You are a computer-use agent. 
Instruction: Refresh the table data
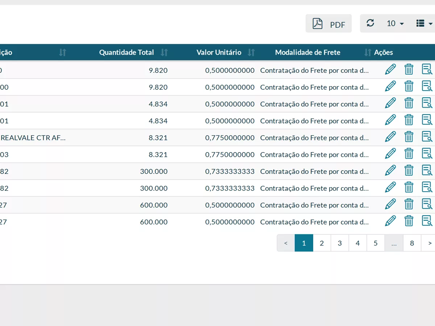[370, 24]
